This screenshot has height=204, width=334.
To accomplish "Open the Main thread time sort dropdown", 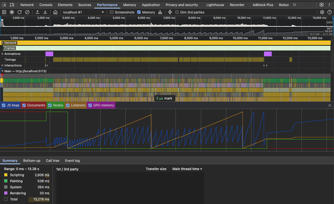I will click(187, 169).
